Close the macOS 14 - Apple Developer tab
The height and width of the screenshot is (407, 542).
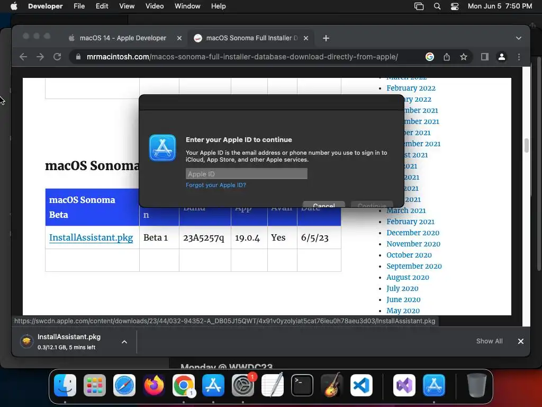pyautogui.click(x=179, y=38)
